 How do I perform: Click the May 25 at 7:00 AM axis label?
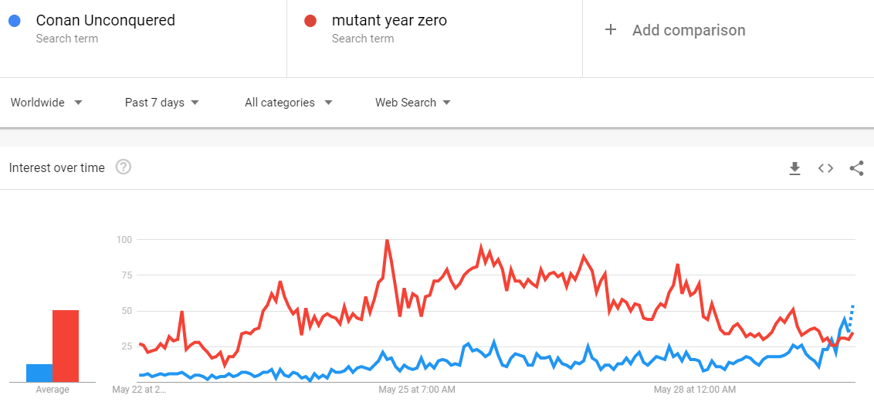click(417, 390)
